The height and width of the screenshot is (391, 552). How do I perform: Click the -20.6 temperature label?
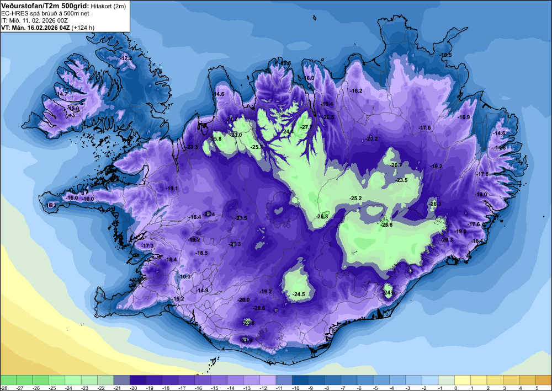[259, 308]
